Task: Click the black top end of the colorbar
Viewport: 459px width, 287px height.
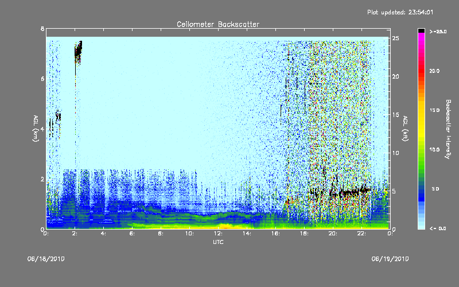Action: pyautogui.click(x=421, y=30)
